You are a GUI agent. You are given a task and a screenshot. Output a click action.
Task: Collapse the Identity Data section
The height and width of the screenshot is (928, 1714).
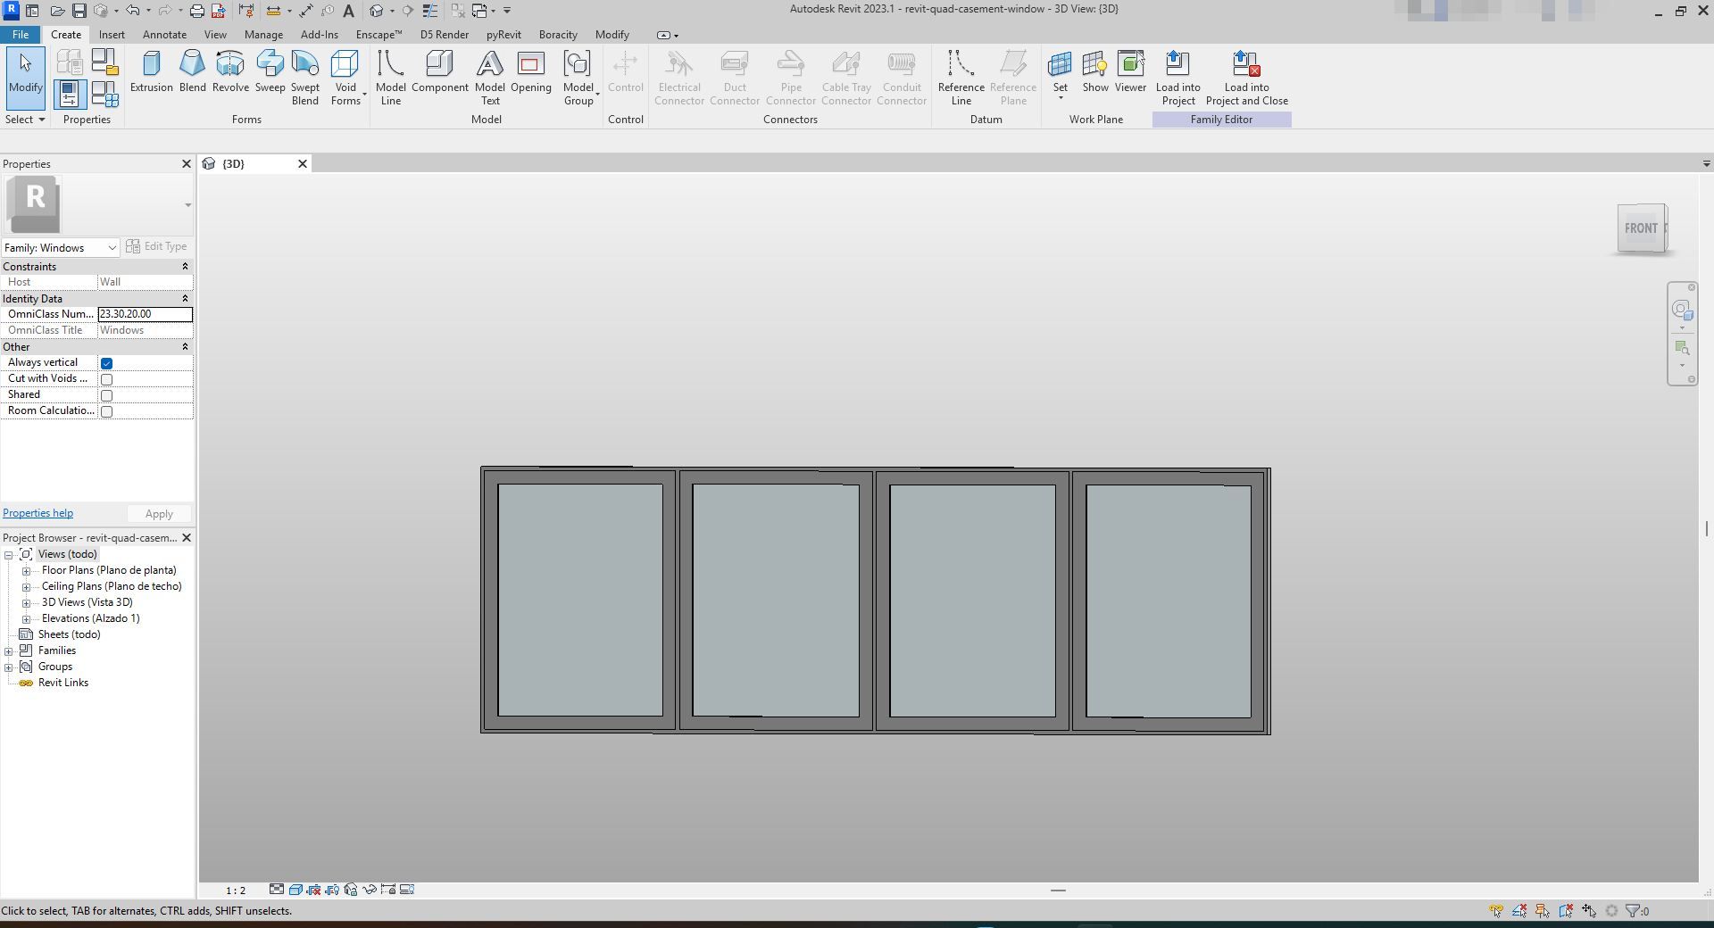186,299
